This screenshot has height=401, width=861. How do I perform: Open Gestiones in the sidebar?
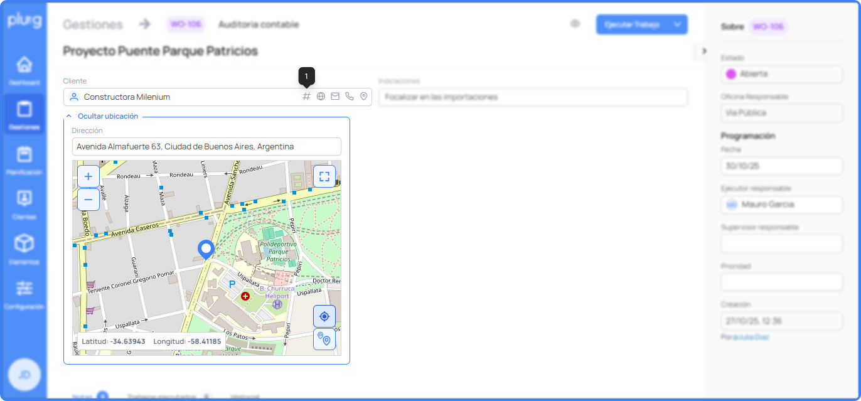click(24, 115)
